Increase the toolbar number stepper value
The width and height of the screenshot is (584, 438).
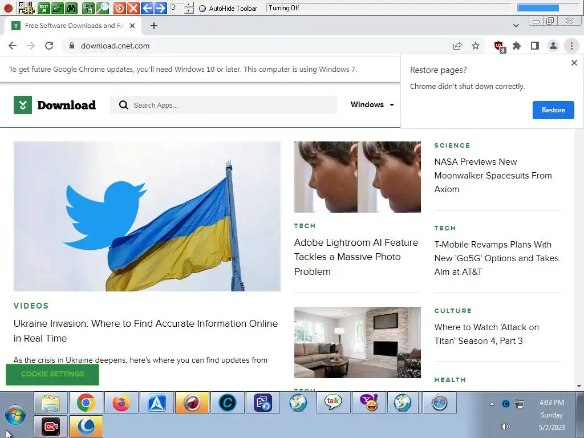point(189,5)
